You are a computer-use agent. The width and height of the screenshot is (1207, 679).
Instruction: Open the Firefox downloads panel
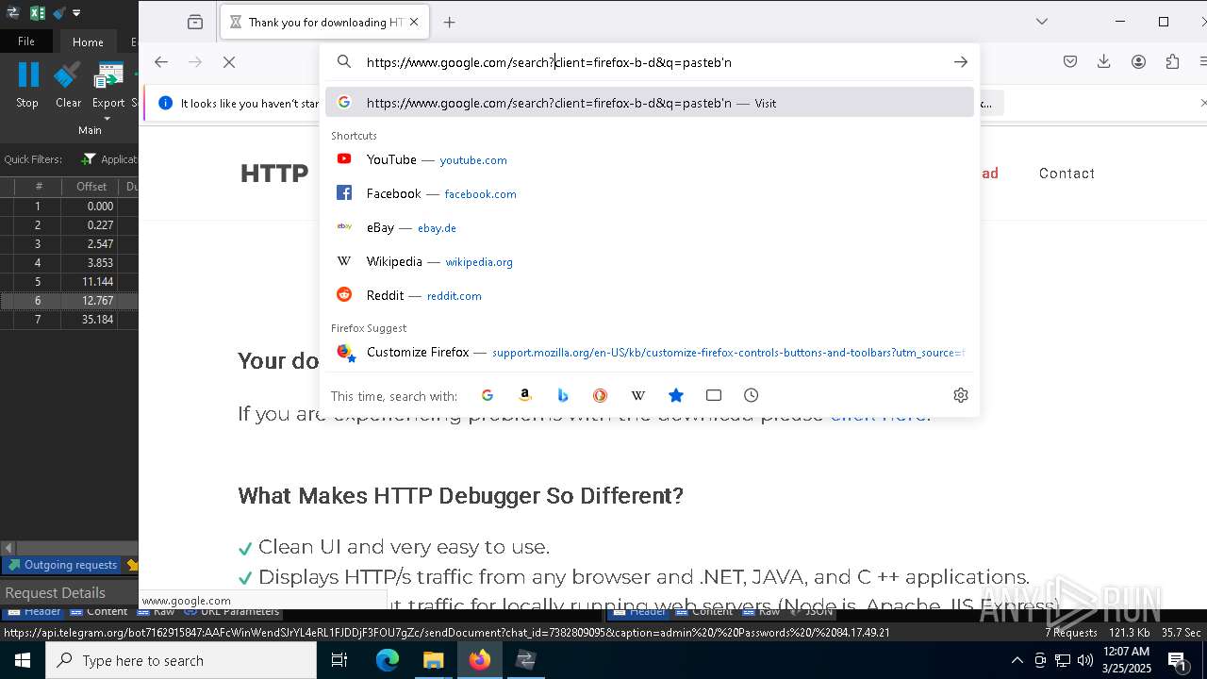pos(1104,62)
